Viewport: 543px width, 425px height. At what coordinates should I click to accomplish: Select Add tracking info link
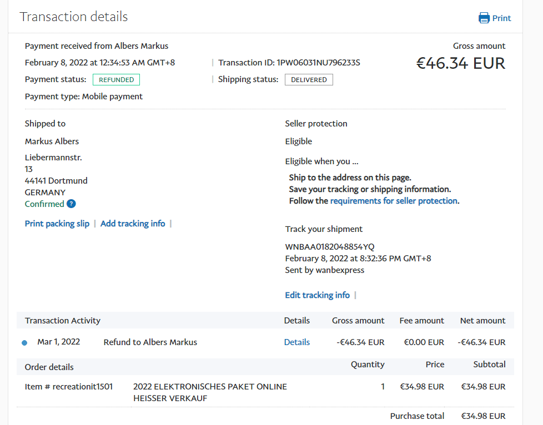(133, 224)
